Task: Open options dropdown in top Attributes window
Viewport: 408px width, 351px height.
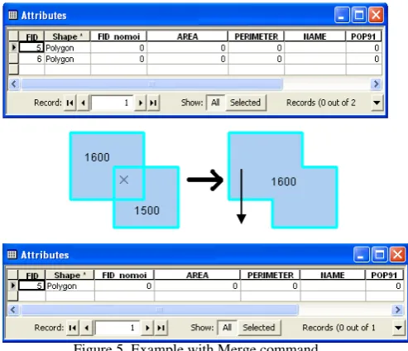Action: point(377,103)
